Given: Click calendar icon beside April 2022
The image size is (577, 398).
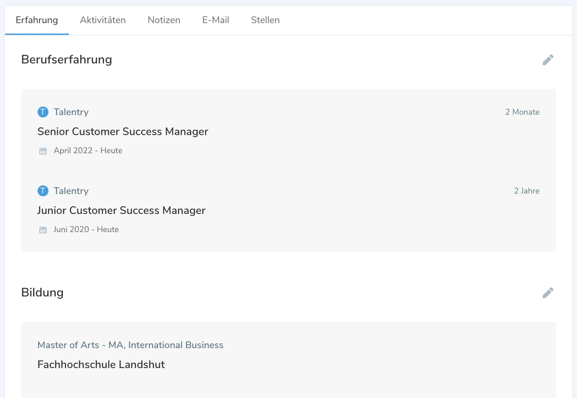Looking at the screenshot, I should pos(43,151).
